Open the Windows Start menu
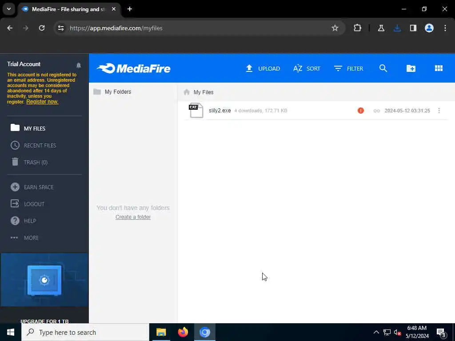455x341 pixels. point(11,332)
